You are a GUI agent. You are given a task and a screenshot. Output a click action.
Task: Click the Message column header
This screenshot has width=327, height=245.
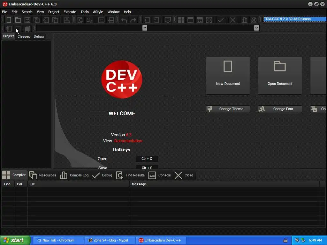tap(224, 184)
